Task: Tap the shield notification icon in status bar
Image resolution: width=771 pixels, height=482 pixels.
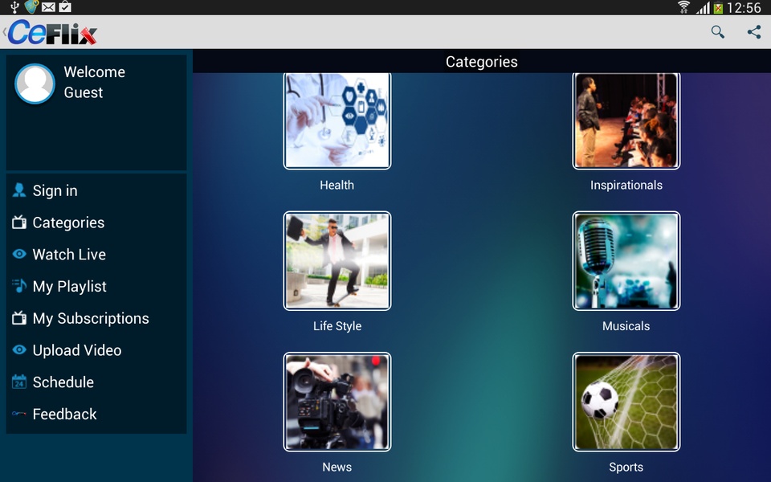Action: pos(31,7)
